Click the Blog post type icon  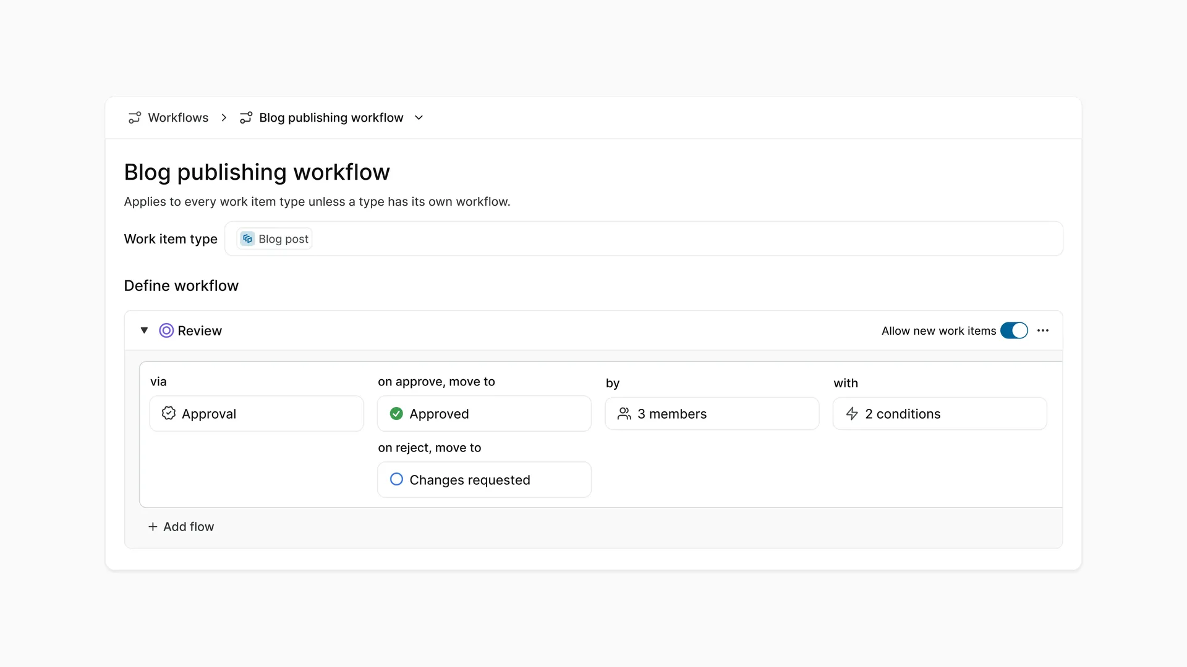click(x=247, y=239)
